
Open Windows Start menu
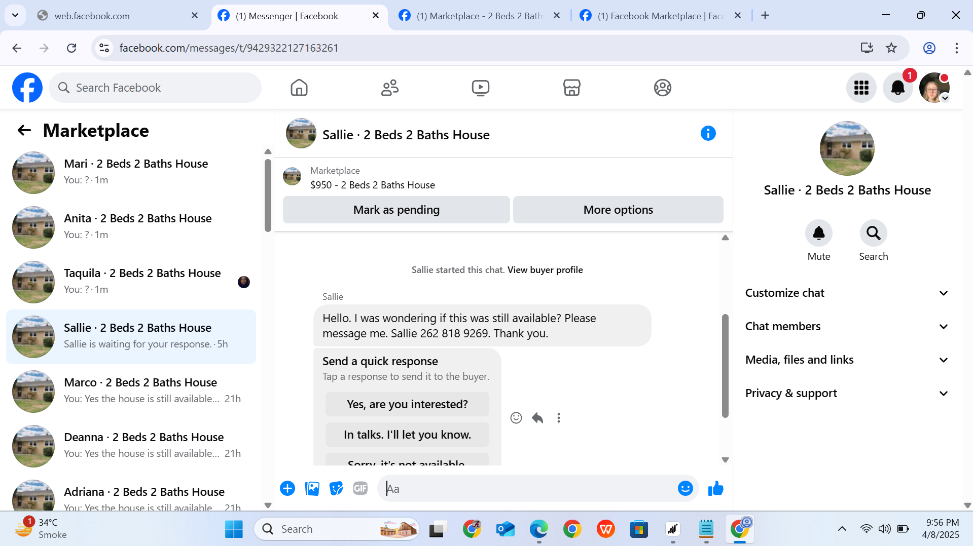point(234,529)
